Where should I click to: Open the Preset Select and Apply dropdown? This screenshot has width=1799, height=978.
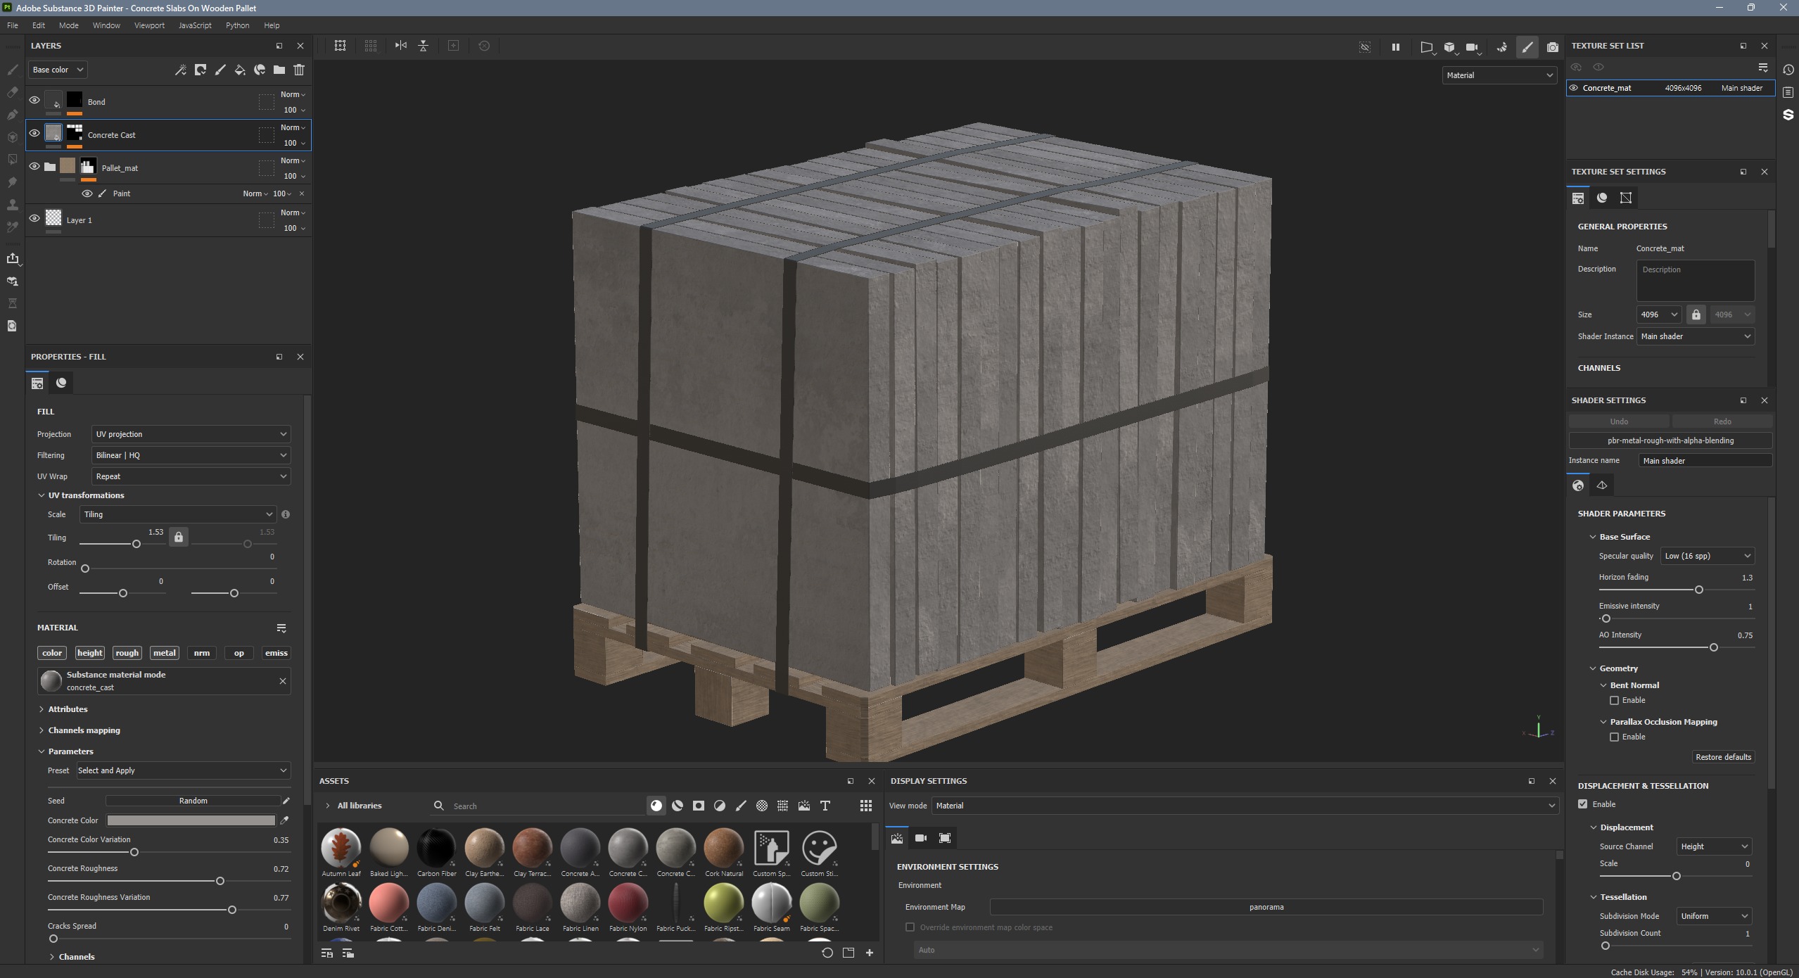click(183, 770)
